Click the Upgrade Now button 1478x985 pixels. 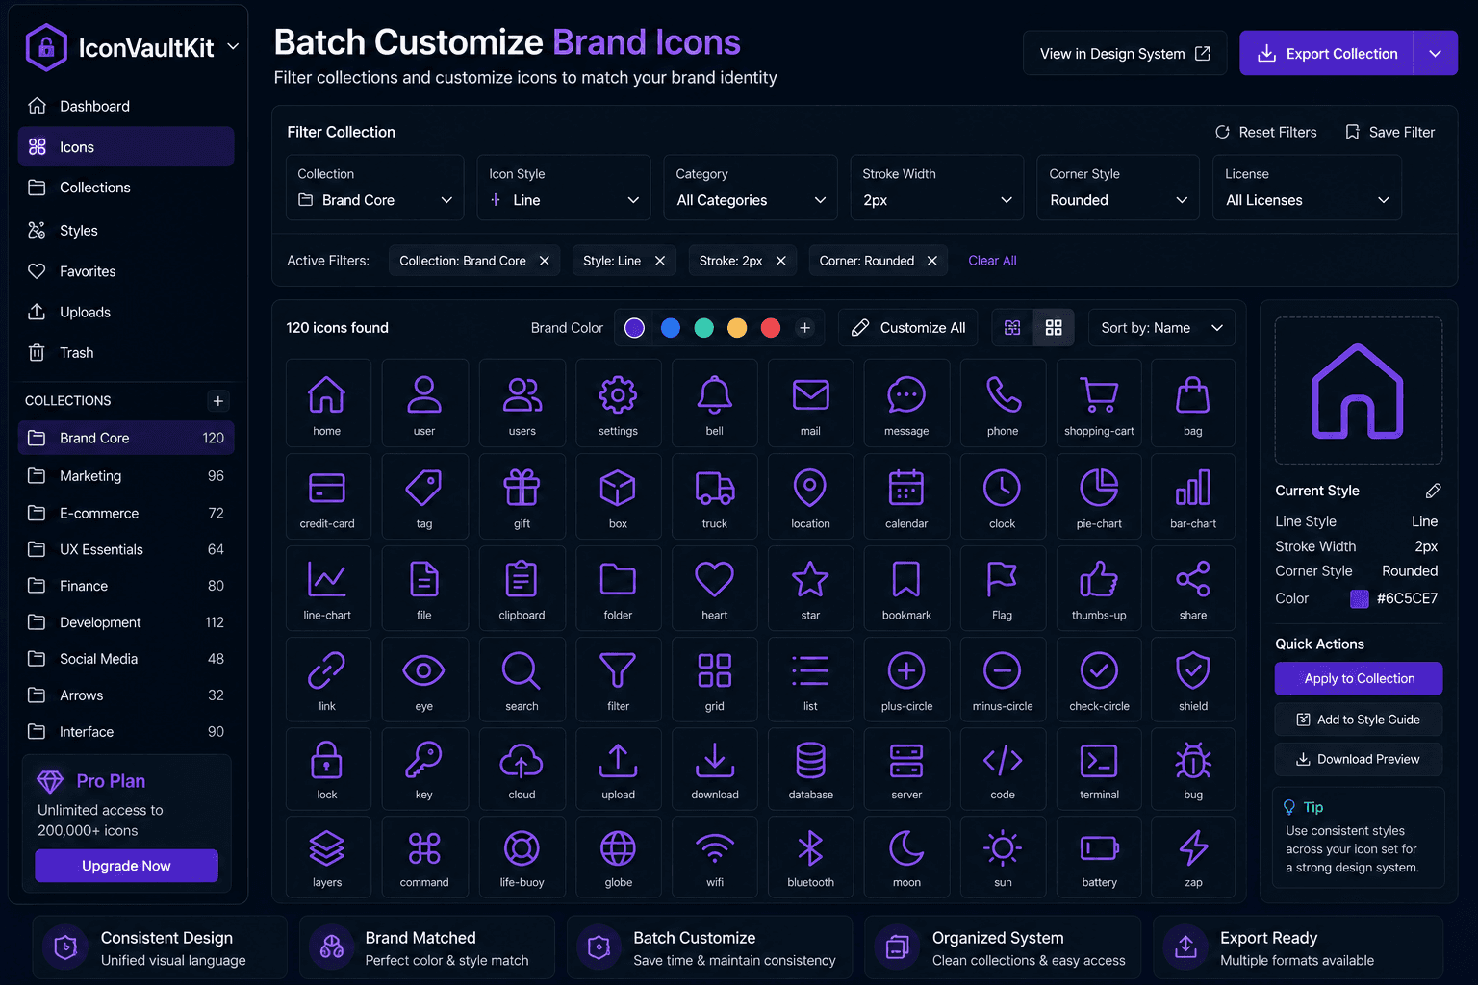[x=126, y=866]
